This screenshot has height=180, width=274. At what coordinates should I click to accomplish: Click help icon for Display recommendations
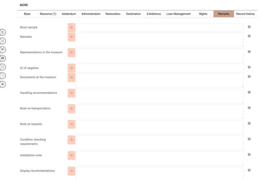click(x=249, y=170)
